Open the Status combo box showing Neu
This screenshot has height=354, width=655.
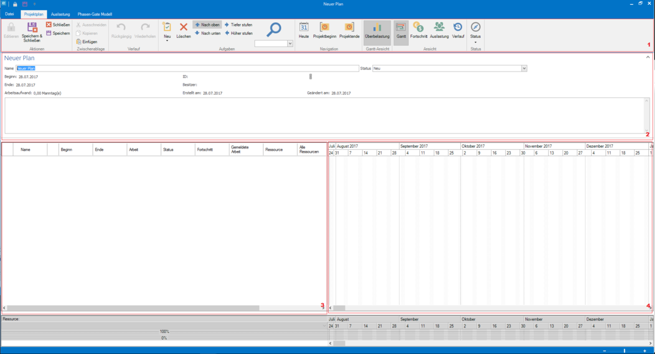point(524,69)
